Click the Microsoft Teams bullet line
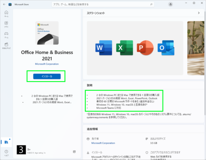Viewport: 206px width, 160px height. click(x=109, y=108)
